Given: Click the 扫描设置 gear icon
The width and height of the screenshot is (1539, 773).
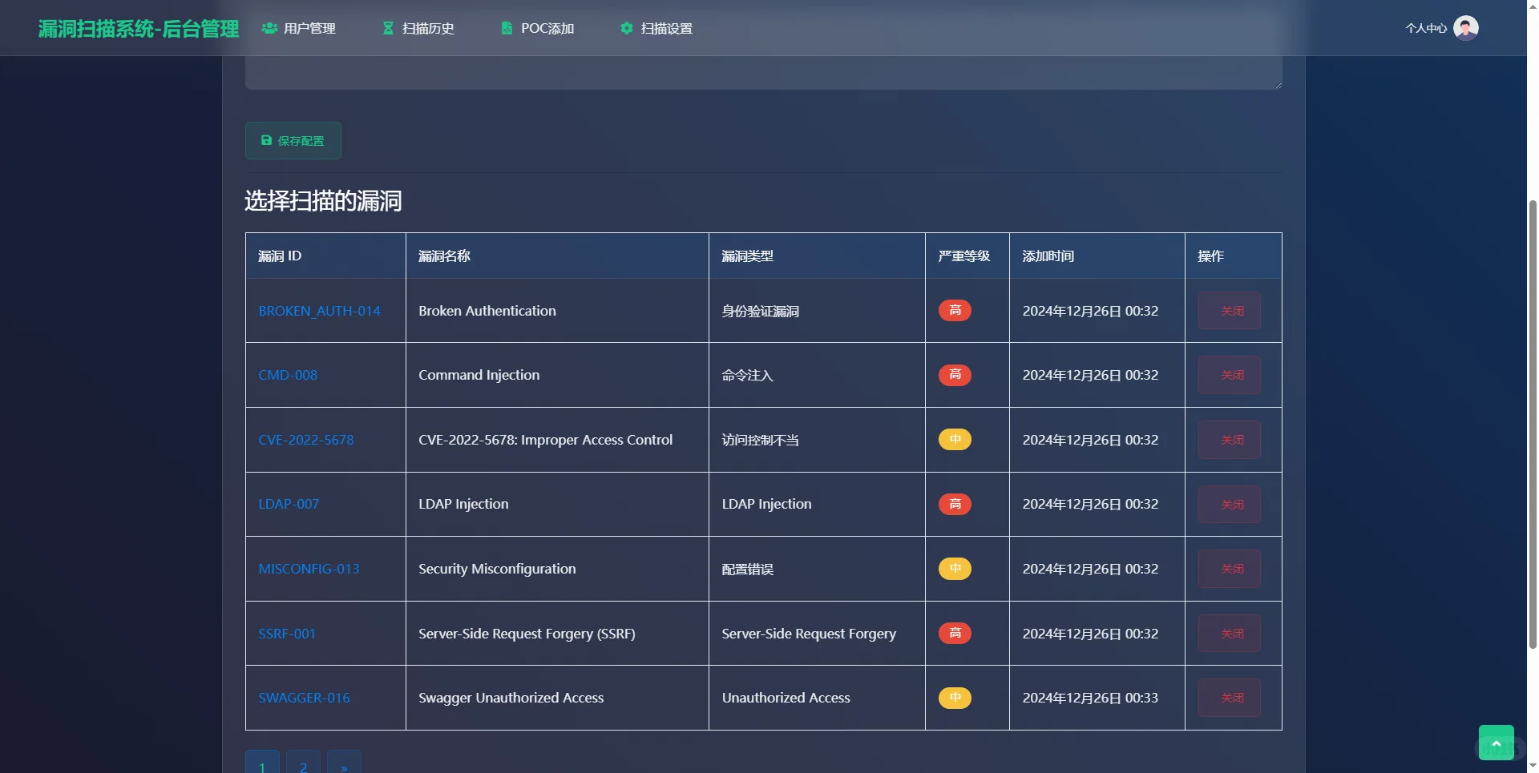Looking at the screenshot, I should 627,28.
